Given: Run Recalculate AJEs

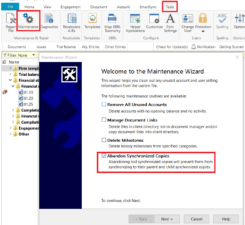Looking at the screenshot, I should (71, 23).
